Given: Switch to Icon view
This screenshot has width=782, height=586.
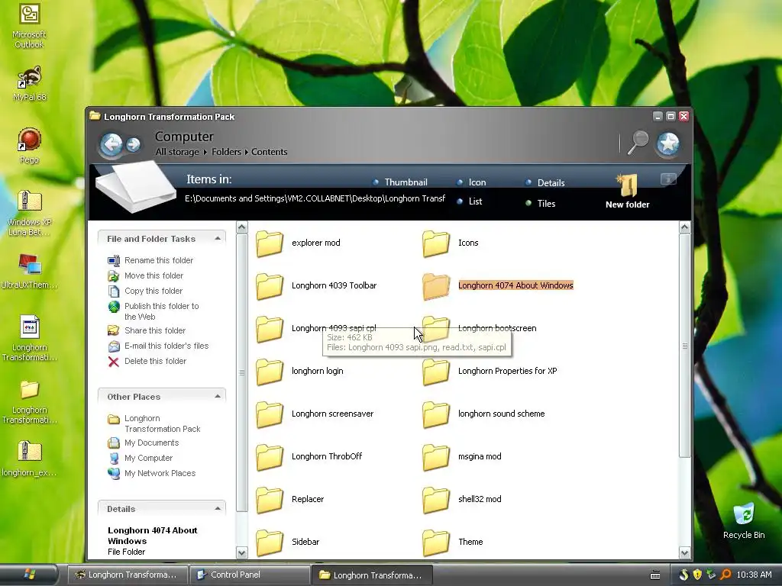Looking at the screenshot, I should (x=472, y=182).
